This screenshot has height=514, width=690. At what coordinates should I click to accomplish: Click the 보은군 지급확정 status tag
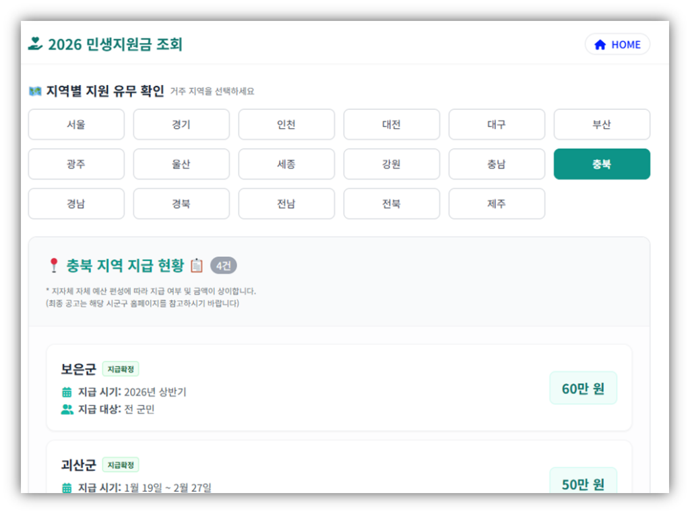pyautogui.click(x=121, y=369)
